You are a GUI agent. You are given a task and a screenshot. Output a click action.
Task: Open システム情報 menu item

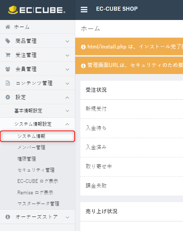pyautogui.click(x=37, y=136)
